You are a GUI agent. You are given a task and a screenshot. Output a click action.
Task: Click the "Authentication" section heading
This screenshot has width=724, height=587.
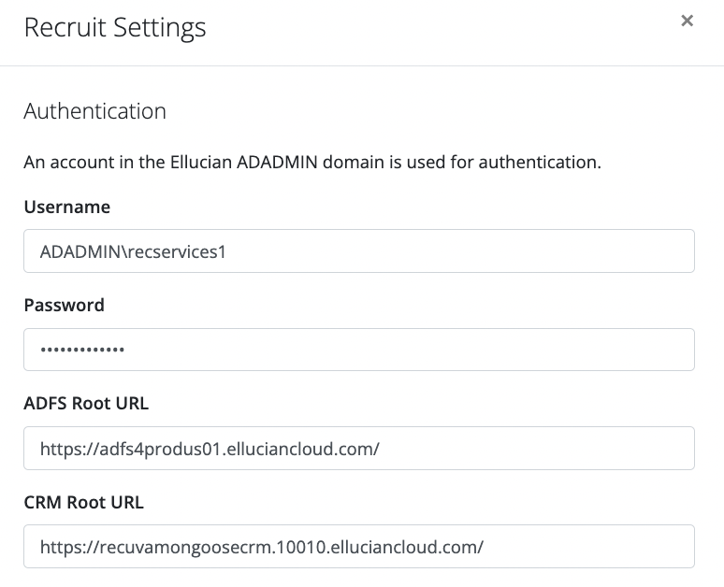coord(94,111)
